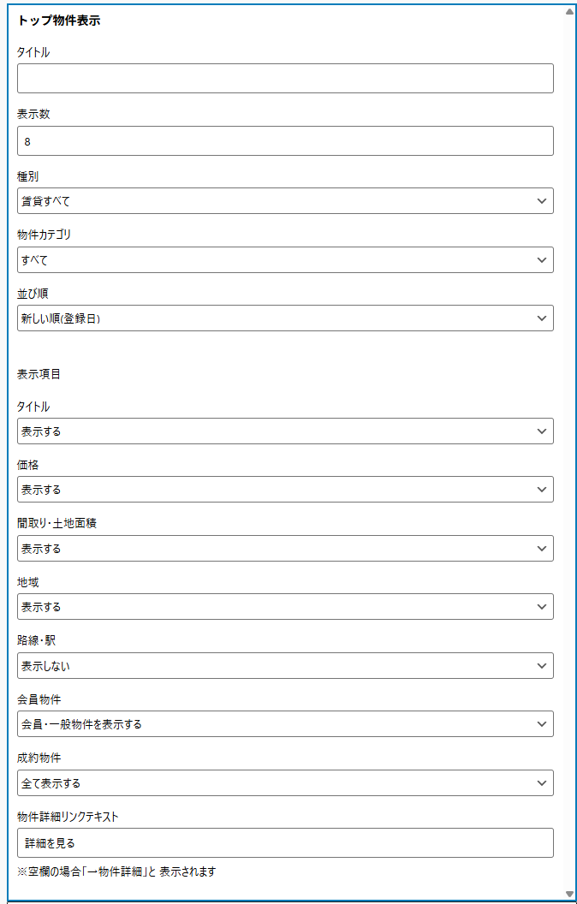Viewport: 577px width, 904px height.
Task: Click the chevron arrow of 路線・駅 select
Action: tap(541, 665)
